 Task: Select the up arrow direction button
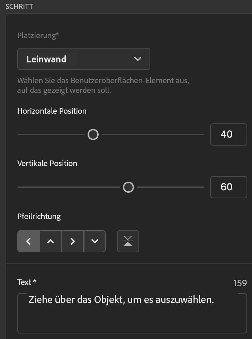click(51, 241)
